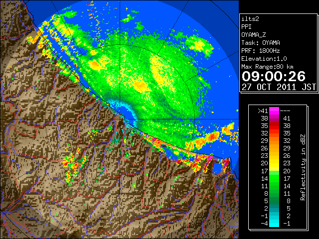Click the 'Reflectivity in dBZ' legend title
The image size is (319, 239).
click(x=303, y=167)
